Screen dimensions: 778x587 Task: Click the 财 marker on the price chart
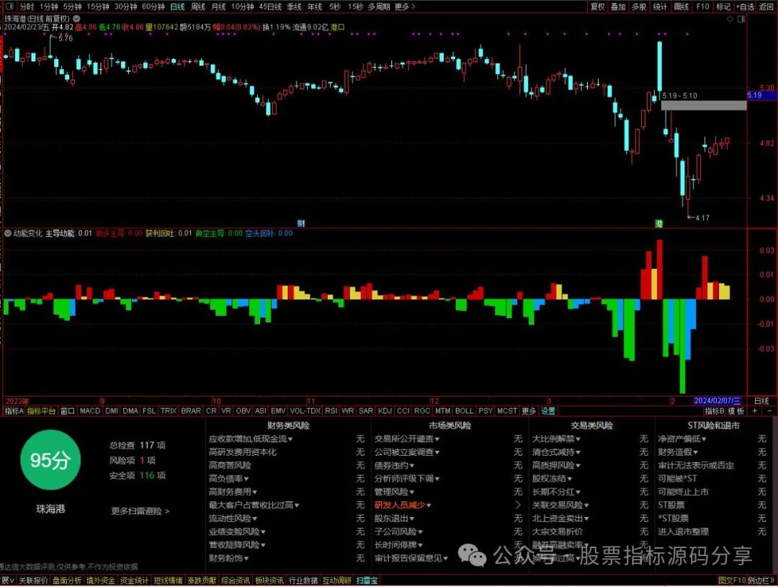[300, 224]
